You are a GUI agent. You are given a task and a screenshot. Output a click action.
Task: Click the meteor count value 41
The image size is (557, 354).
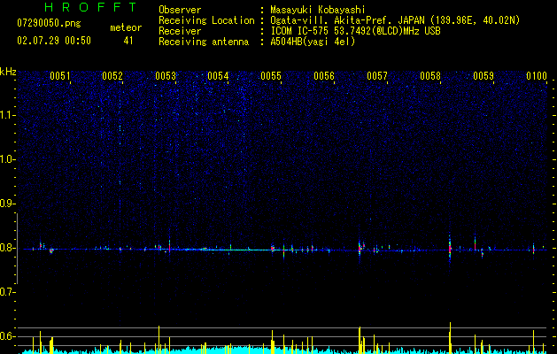point(128,41)
